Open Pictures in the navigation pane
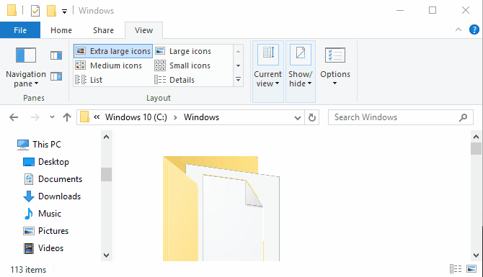Viewport: 483px width, 277px height. pos(46,230)
